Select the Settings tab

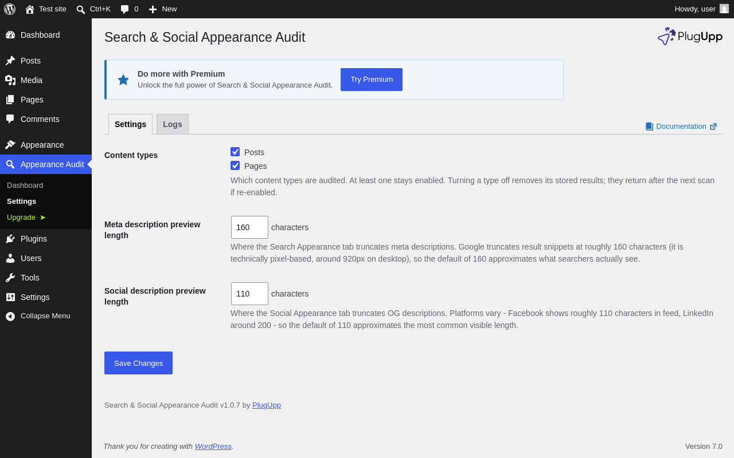(130, 124)
